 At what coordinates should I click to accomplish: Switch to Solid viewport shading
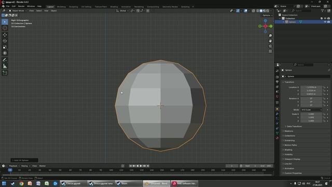click(261, 10)
